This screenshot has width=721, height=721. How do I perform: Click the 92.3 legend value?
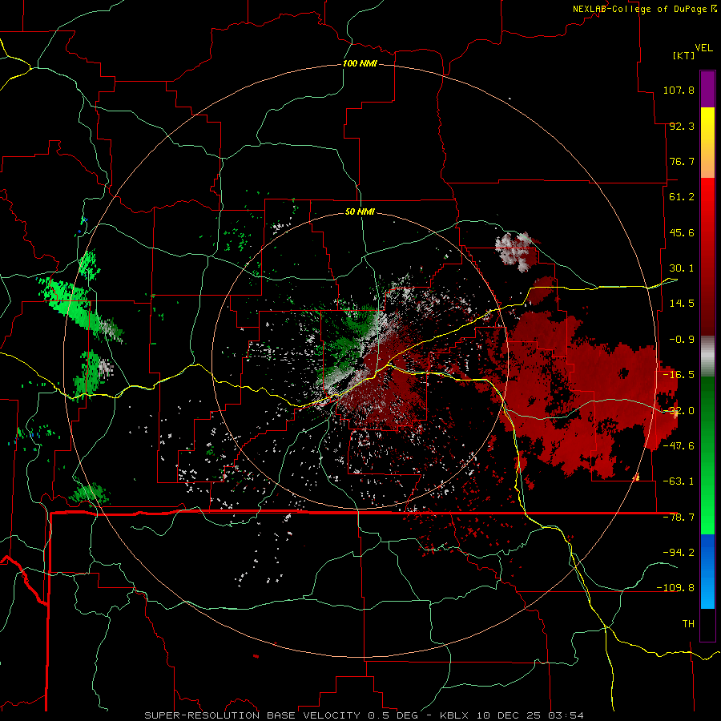coord(682,126)
